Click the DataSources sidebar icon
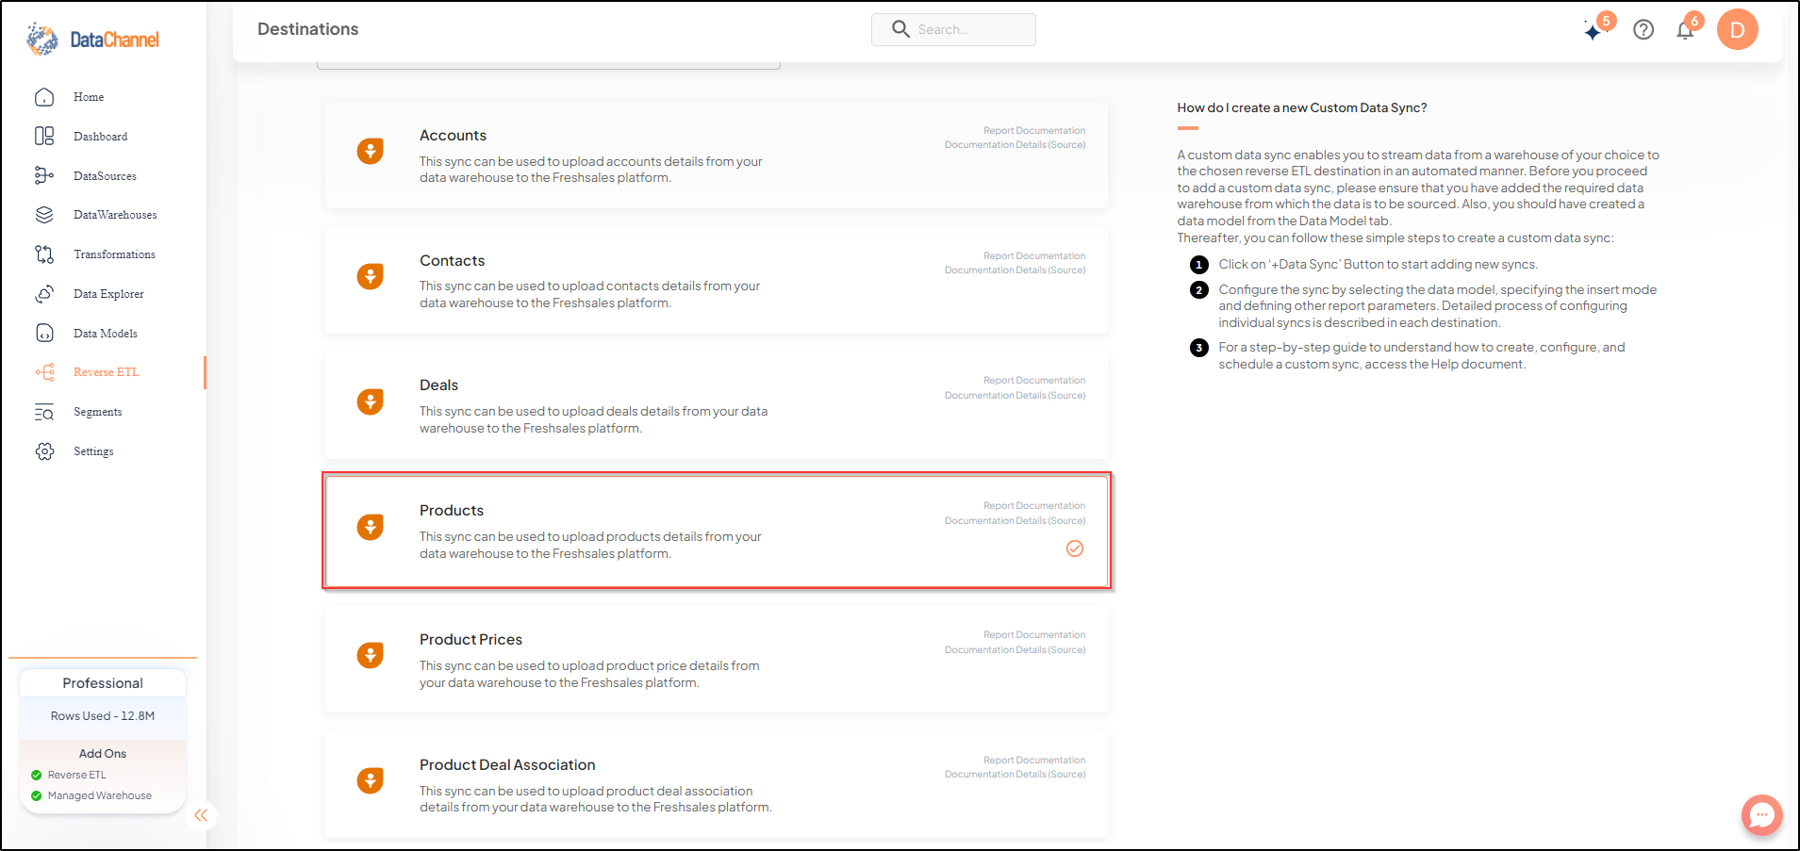 pyautogui.click(x=44, y=175)
